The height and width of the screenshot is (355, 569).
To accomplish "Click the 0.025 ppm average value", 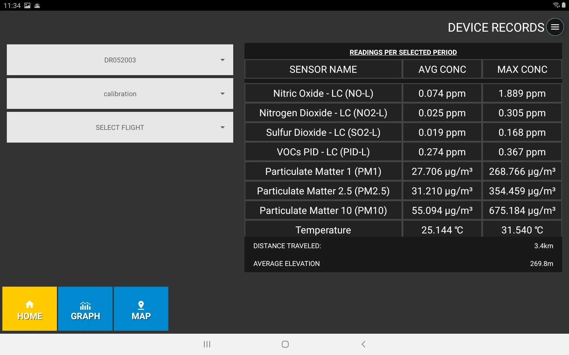I will (x=442, y=113).
